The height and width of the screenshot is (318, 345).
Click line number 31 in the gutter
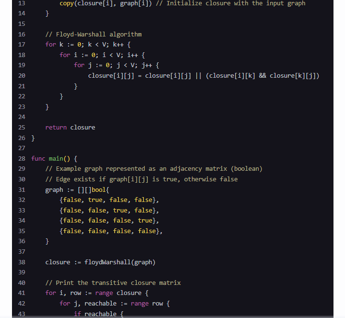[22, 190]
